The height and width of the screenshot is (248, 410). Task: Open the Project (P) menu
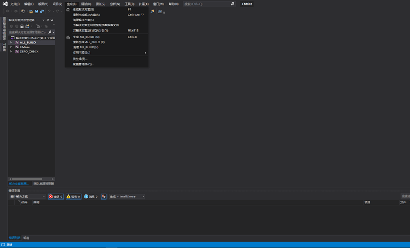pos(57,4)
